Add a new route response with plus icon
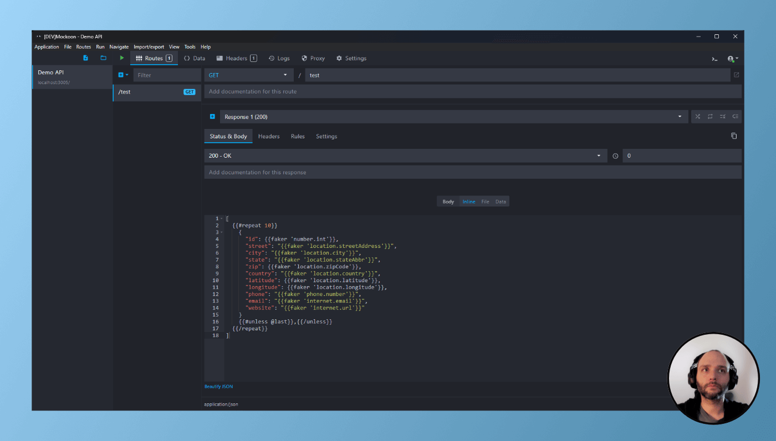The width and height of the screenshot is (776, 441). pyautogui.click(x=212, y=117)
